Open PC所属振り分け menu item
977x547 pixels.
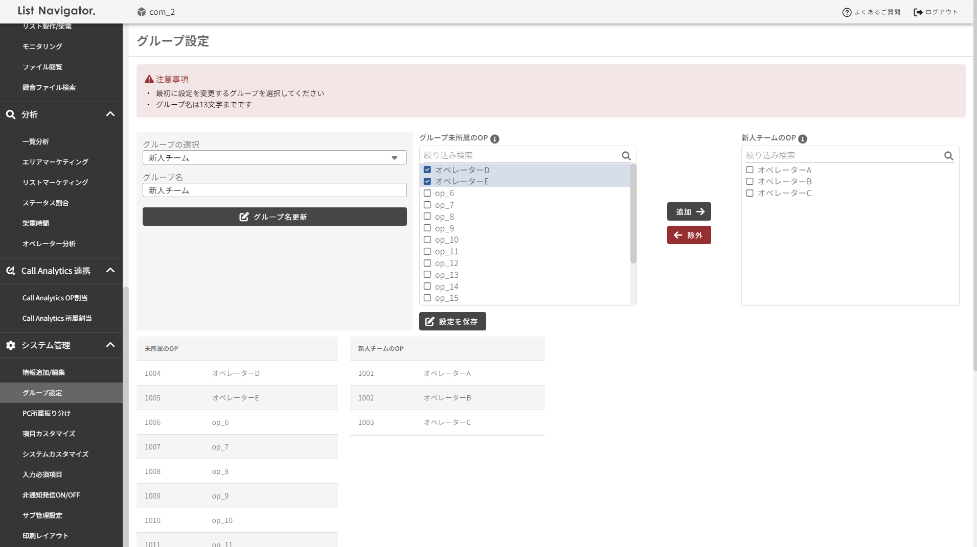(47, 413)
